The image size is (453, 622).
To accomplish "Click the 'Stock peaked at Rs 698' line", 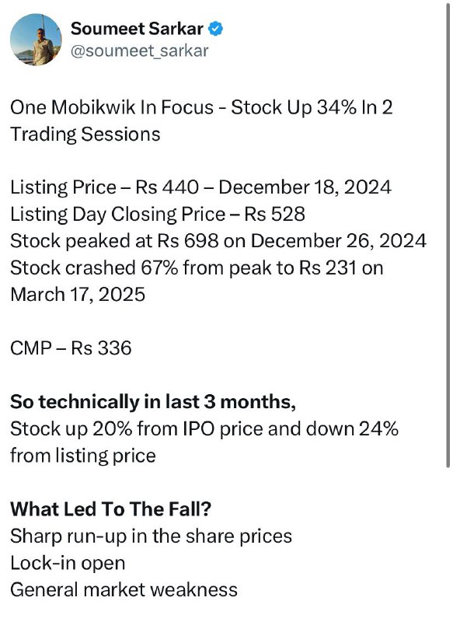I will pos(218,241).
